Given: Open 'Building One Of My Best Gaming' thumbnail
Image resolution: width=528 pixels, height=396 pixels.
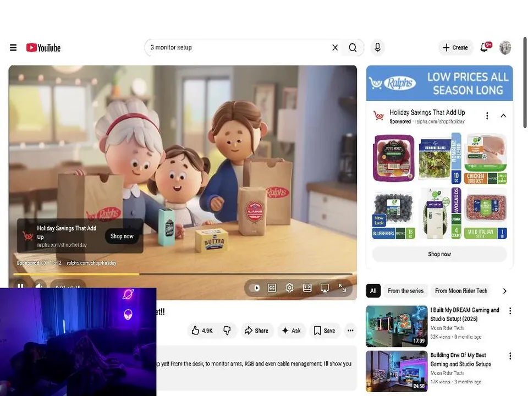Looking at the screenshot, I should tap(397, 371).
